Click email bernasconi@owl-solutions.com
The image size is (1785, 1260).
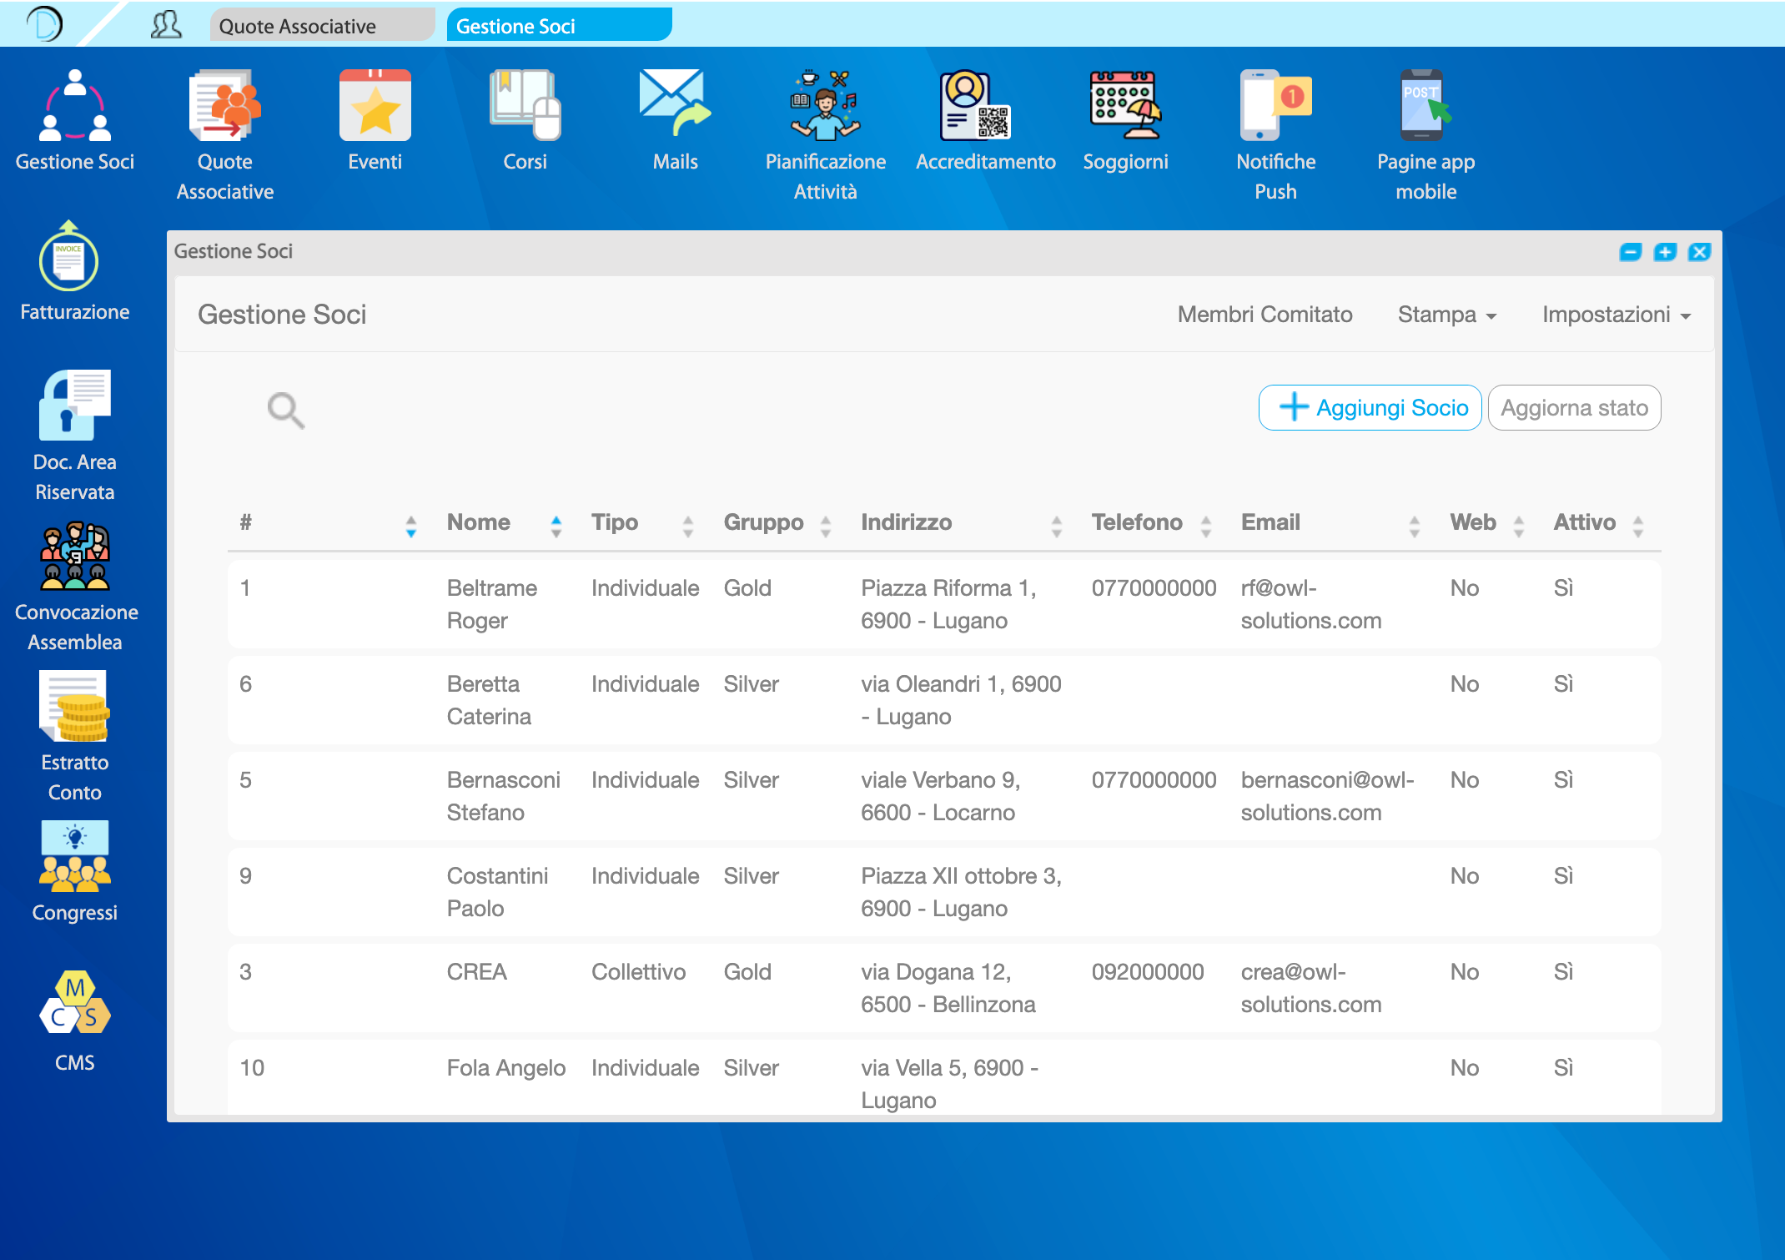(1328, 796)
